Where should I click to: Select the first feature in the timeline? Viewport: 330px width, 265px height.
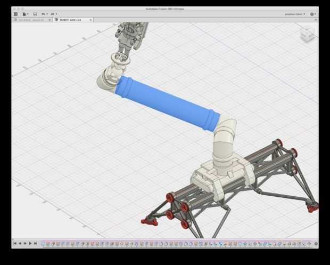[x=44, y=244]
